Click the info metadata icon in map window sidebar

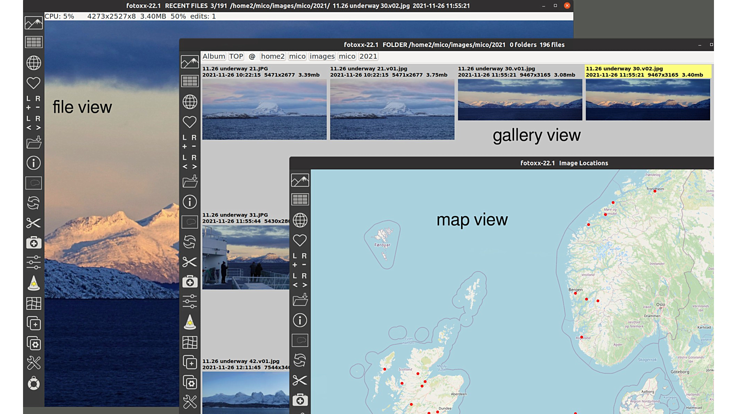point(300,320)
